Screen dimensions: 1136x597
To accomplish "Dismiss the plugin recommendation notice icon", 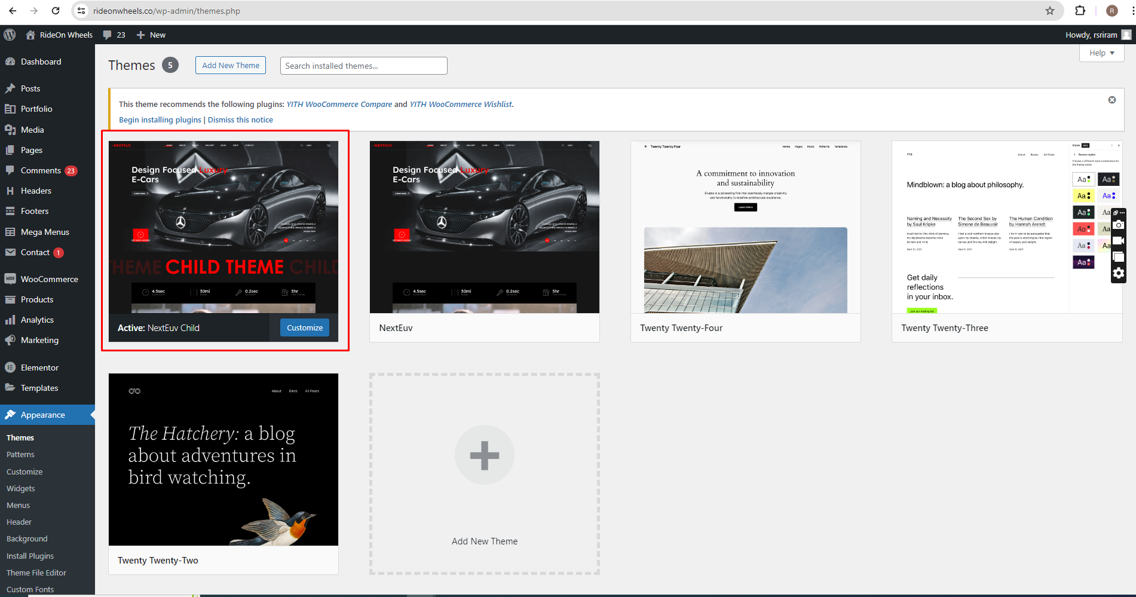I will [x=1112, y=100].
